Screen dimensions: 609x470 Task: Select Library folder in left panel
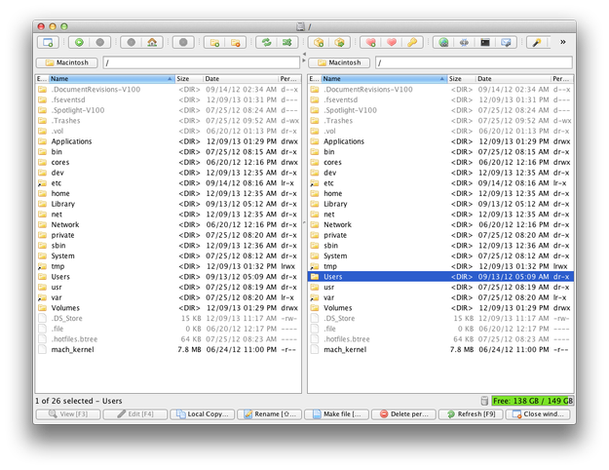(x=169, y=204)
